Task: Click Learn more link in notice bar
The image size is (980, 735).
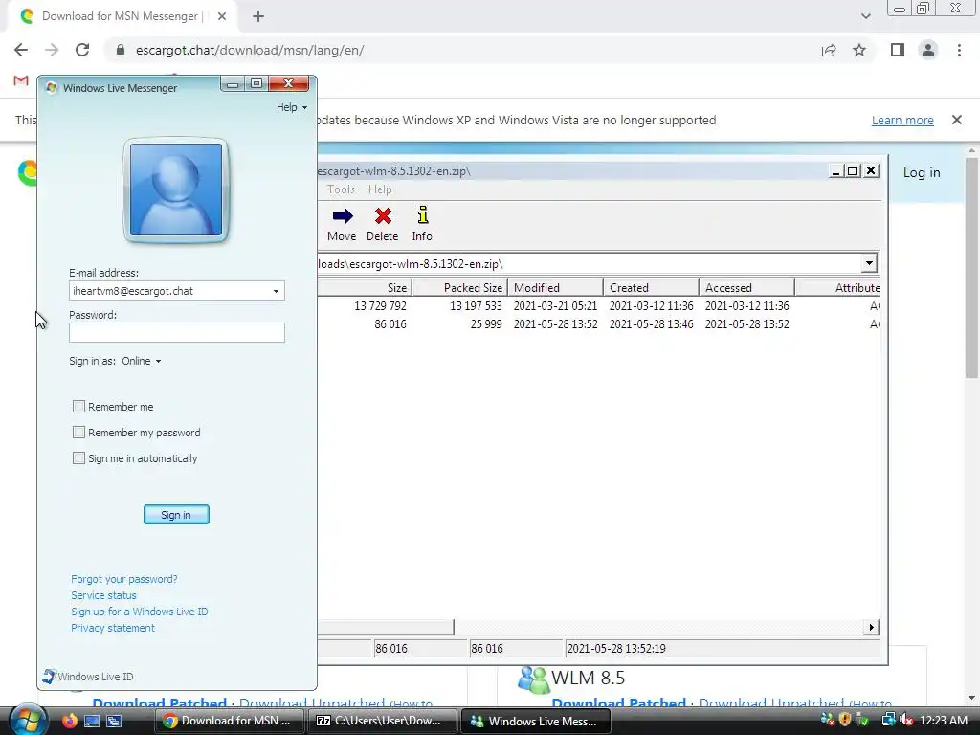Action: tap(902, 120)
